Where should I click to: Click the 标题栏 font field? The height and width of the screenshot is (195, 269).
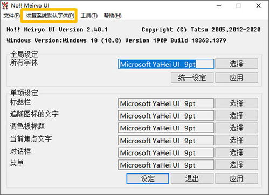coord(166,103)
